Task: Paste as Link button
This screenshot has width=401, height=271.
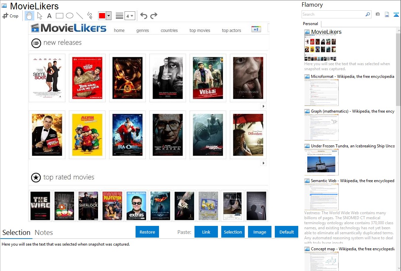Action: (206, 232)
